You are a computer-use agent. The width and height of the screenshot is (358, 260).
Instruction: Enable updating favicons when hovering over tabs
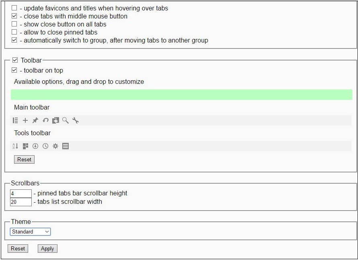(14, 7)
